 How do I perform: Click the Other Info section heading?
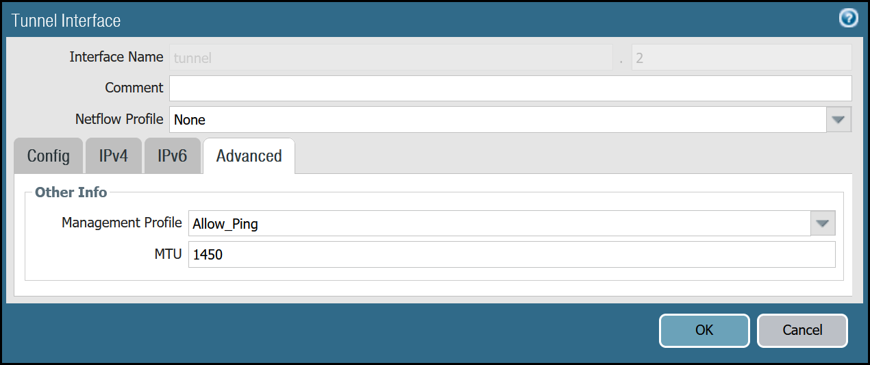[x=71, y=192]
